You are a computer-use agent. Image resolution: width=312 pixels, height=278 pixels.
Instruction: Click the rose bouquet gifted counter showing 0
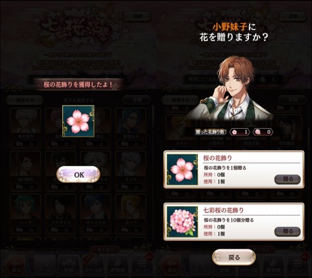(263, 132)
